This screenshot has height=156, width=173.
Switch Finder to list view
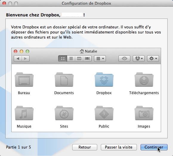(71, 59)
